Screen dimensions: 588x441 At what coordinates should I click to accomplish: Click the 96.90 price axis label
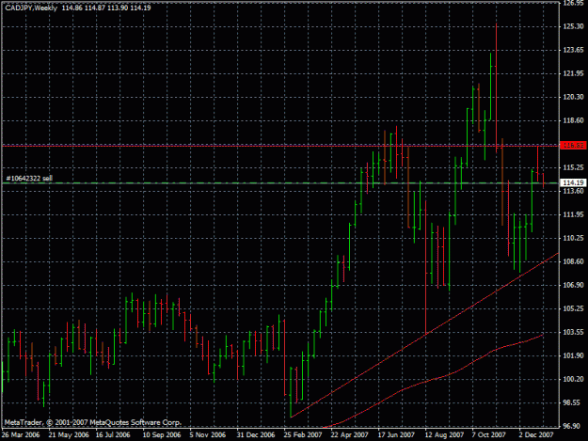point(573,426)
